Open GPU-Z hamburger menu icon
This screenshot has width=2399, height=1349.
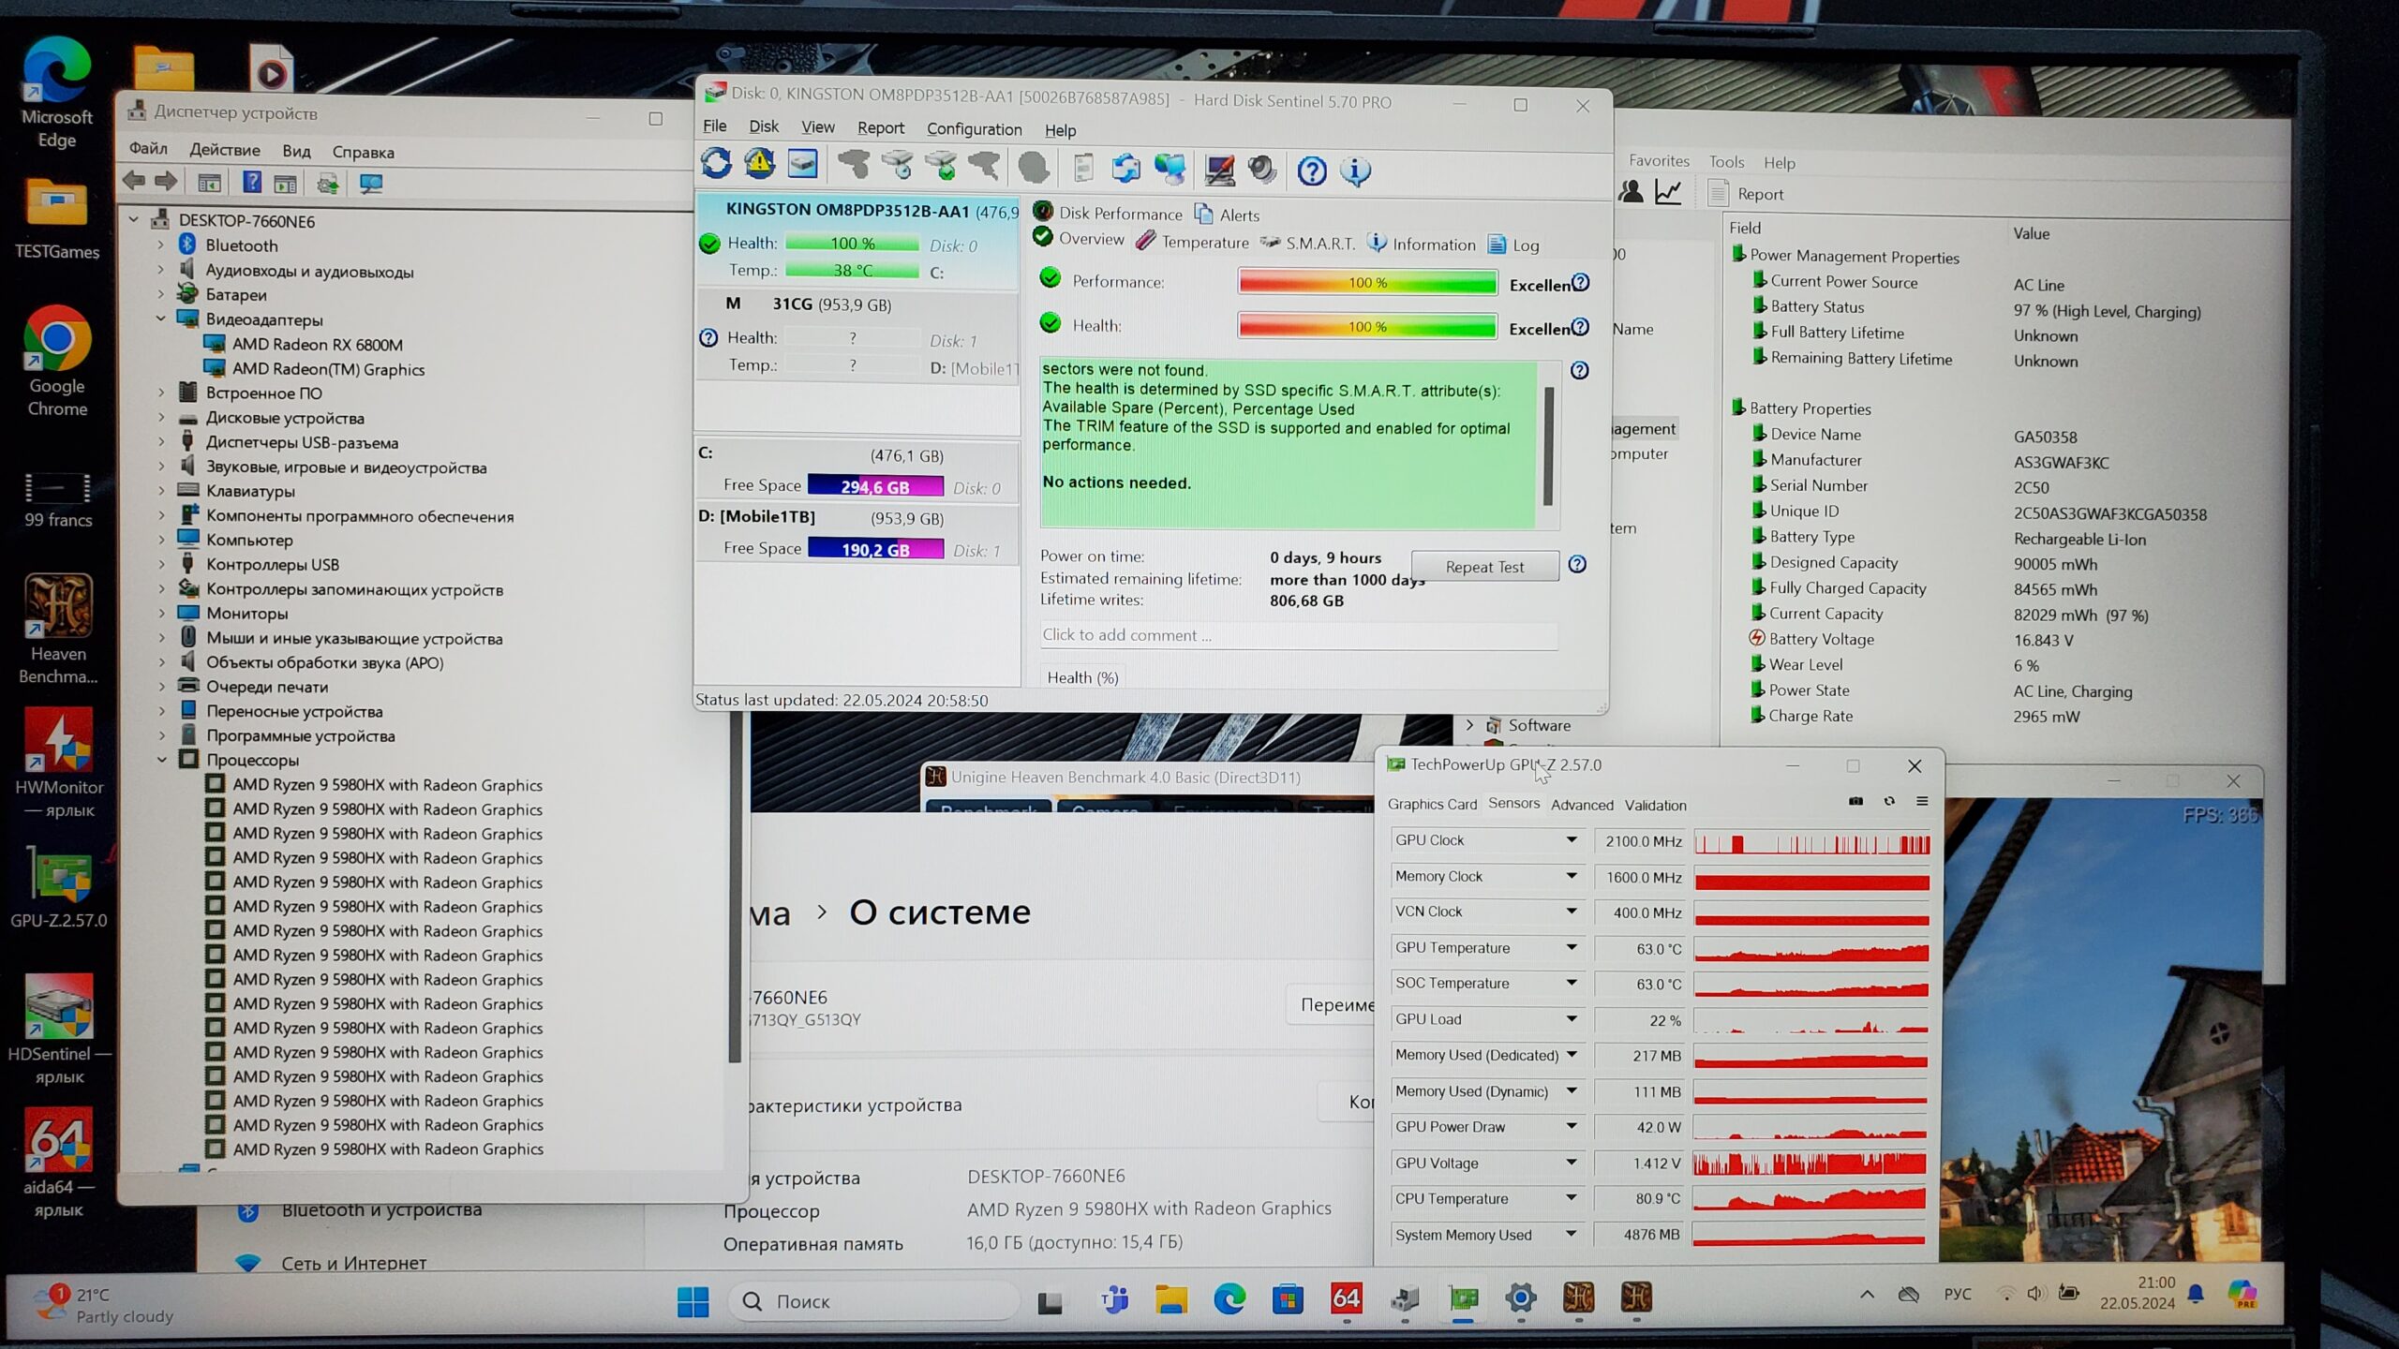pos(1922,802)
